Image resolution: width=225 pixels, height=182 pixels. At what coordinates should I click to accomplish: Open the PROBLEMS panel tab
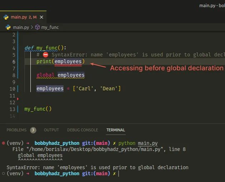pyautogui.click(x=16, y=130)
